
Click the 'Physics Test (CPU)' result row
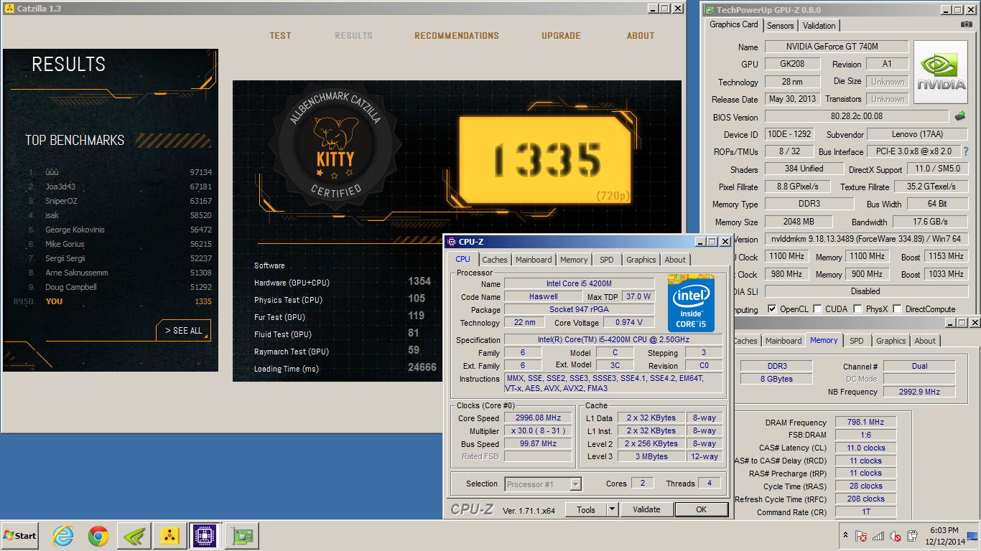(x=345, y=299)
